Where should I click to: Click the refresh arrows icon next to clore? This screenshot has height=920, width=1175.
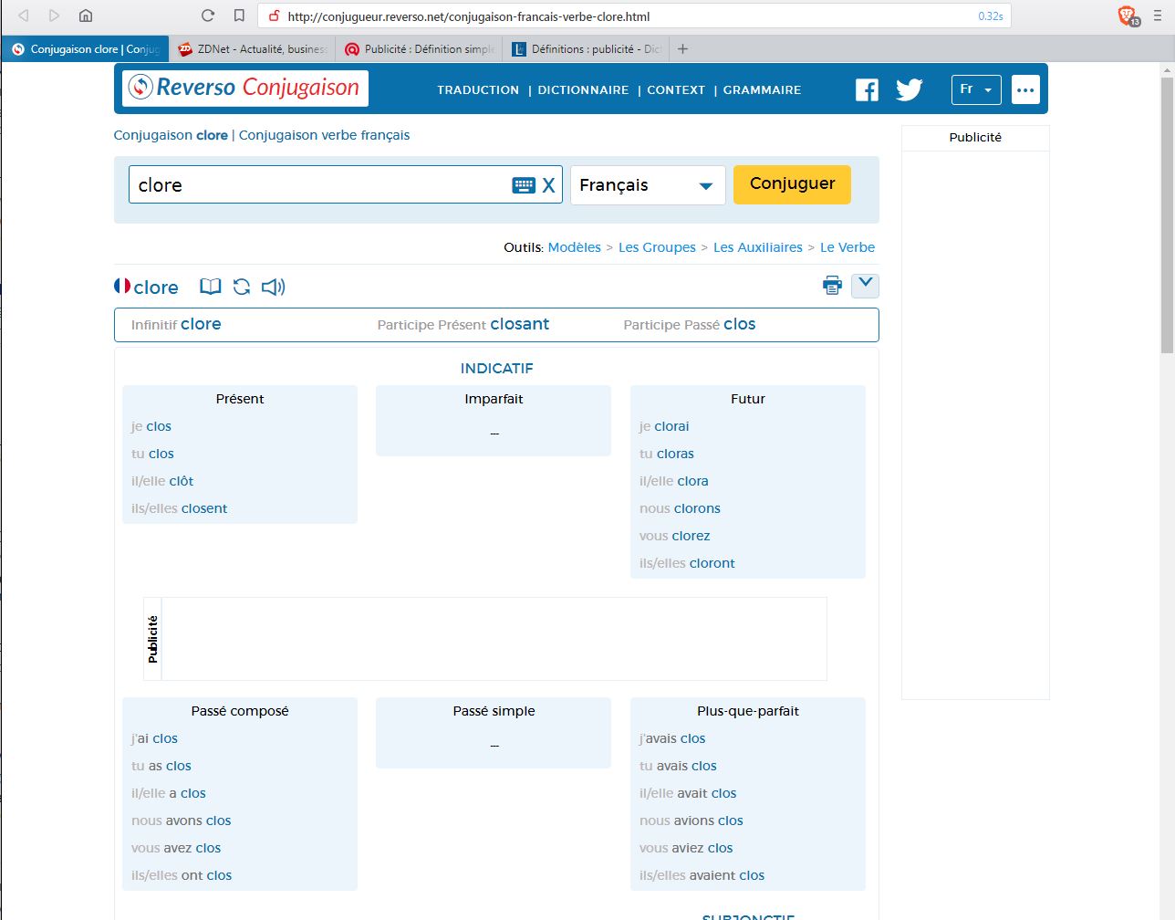[x=242, y=287]
